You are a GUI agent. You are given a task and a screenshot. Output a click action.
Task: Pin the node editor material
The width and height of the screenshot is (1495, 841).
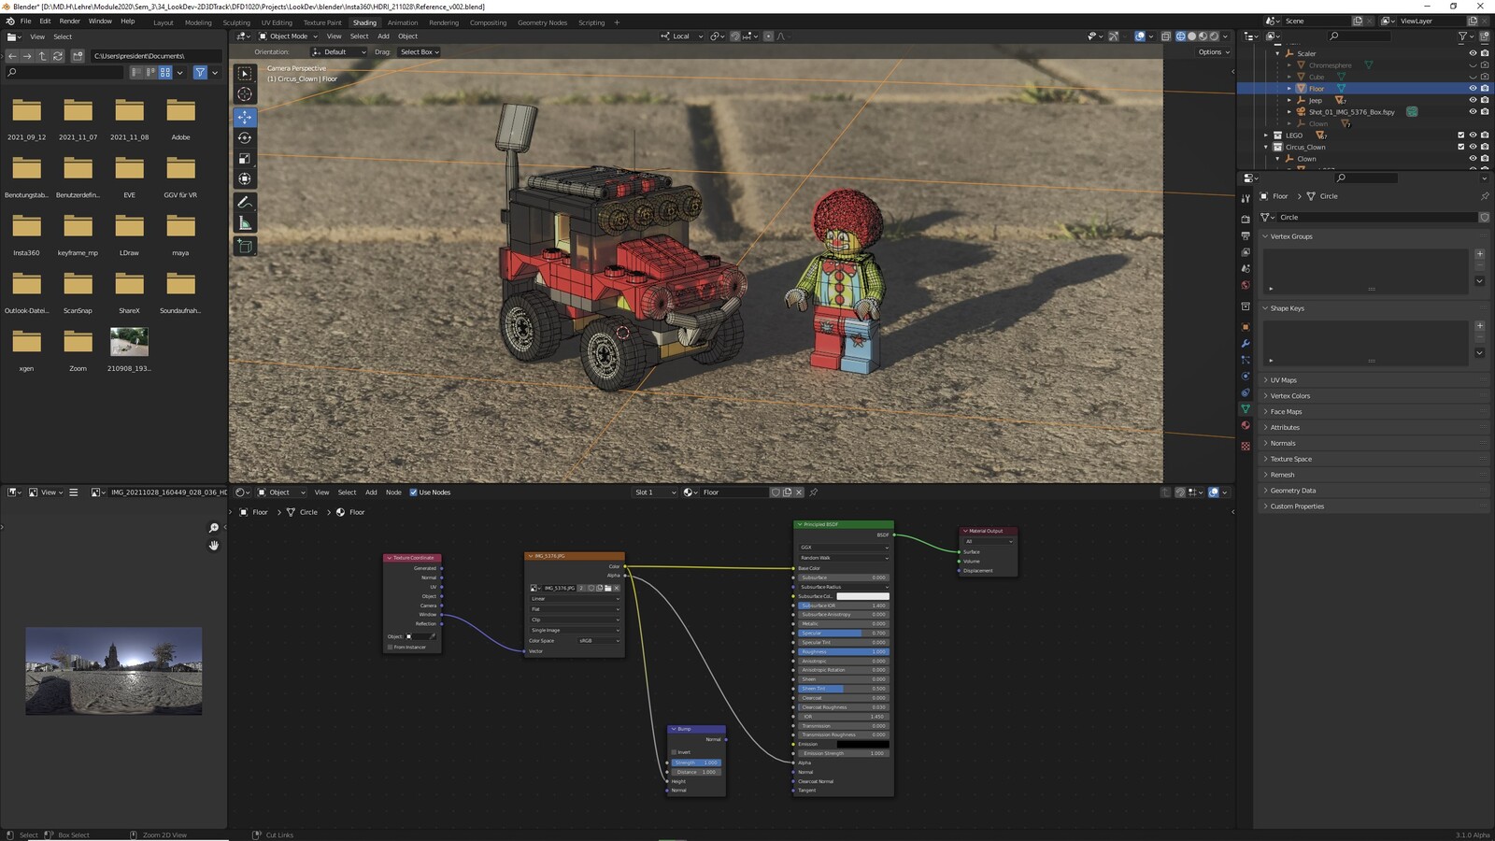pyautogui.click(x=814, y=492)
